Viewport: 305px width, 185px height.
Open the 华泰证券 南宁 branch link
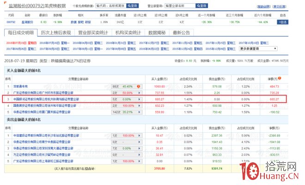pyautogui.click(x=42, y=142)
